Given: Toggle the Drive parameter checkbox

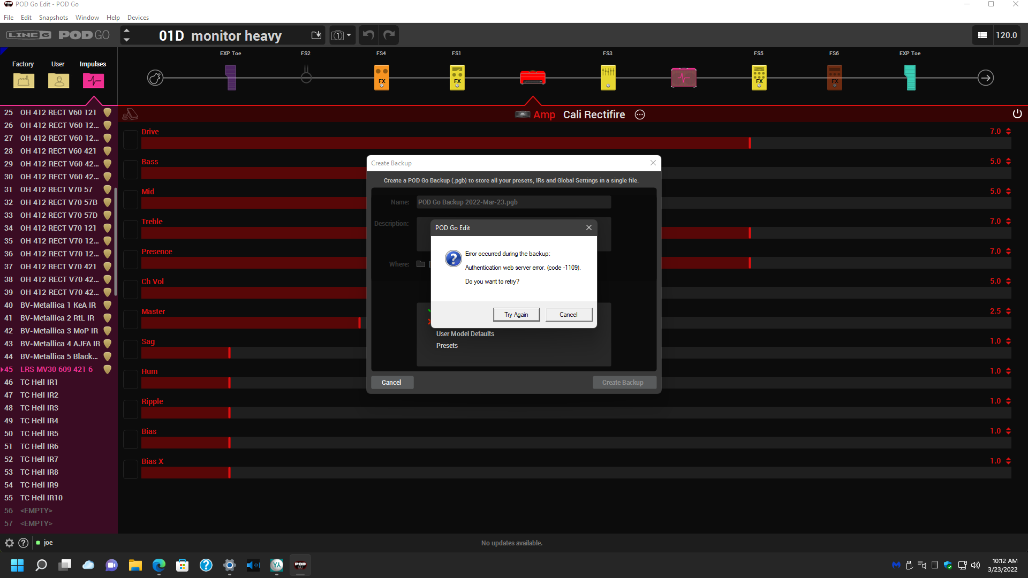Looking at the screenshot, I should pyautogui.click(x=131, y=140).
